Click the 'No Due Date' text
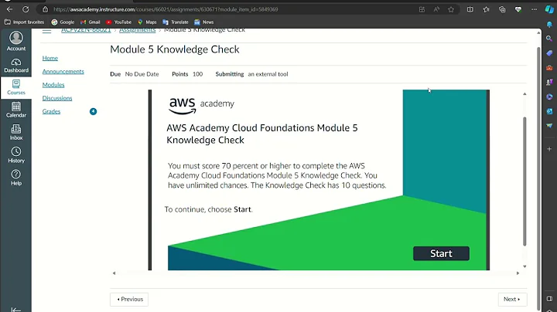The height and width of the screenshot is (312, 557). pos(142,74)
